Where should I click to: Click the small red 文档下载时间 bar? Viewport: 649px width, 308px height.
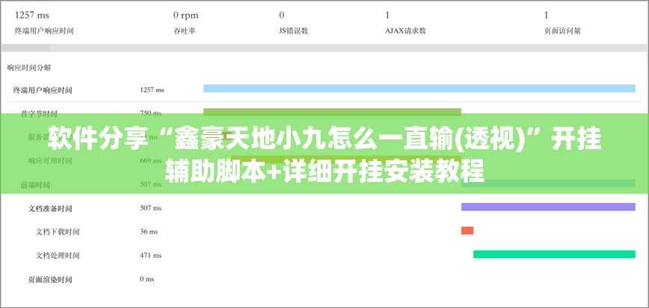click(467, 230)
